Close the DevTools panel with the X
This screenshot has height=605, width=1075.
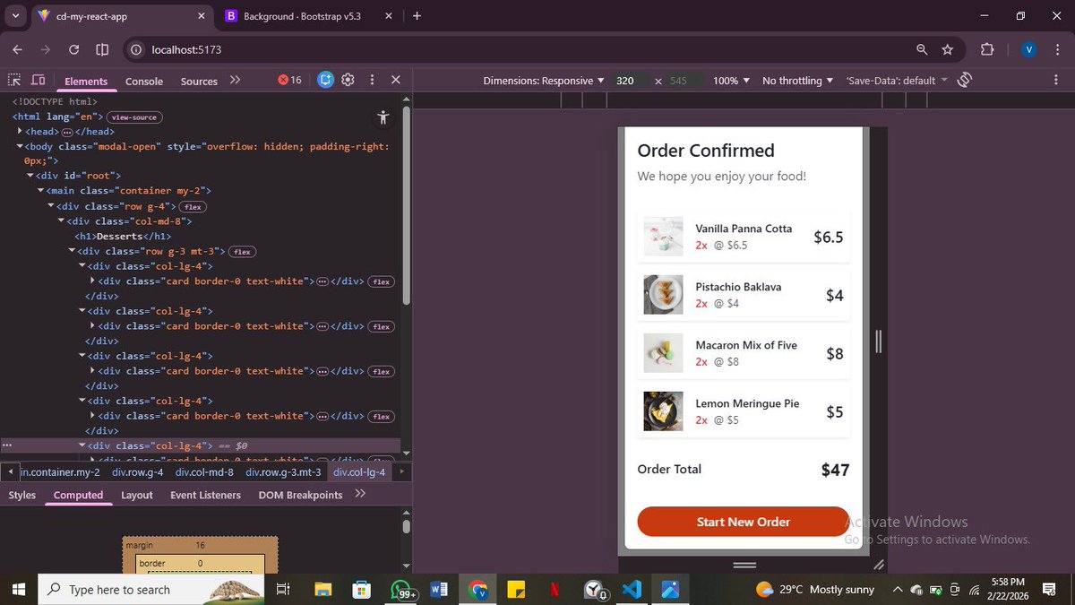point(395,80)
